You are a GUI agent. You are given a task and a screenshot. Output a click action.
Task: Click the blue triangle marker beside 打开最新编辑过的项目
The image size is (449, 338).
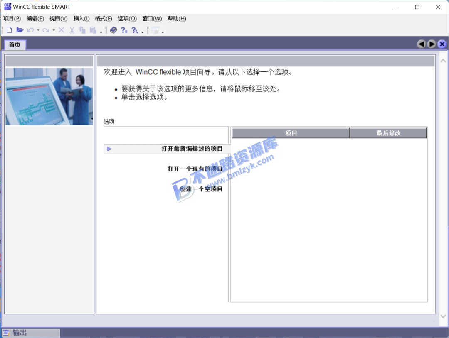click(x=109, y=149)
